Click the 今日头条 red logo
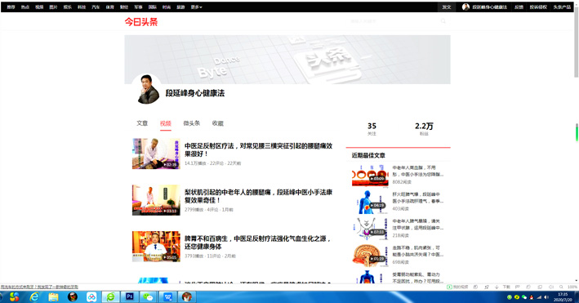This screenshot has width=579, height=303. [x=141, y=22]
